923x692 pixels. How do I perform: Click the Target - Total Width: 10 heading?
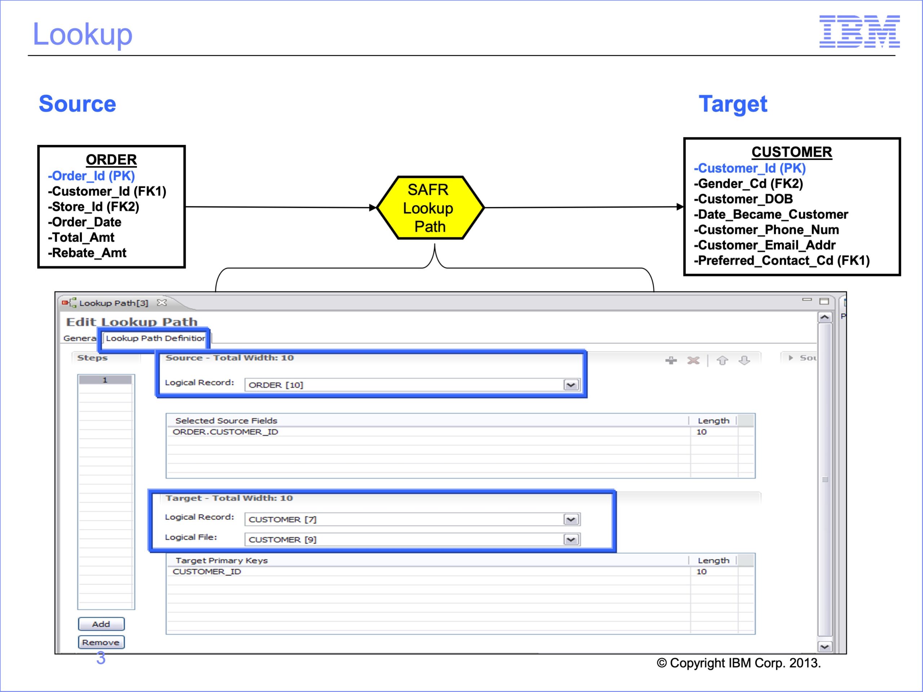point(229,498)
